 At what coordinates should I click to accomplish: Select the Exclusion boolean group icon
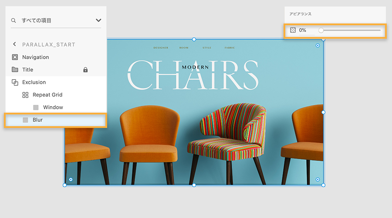click(15, 82)
